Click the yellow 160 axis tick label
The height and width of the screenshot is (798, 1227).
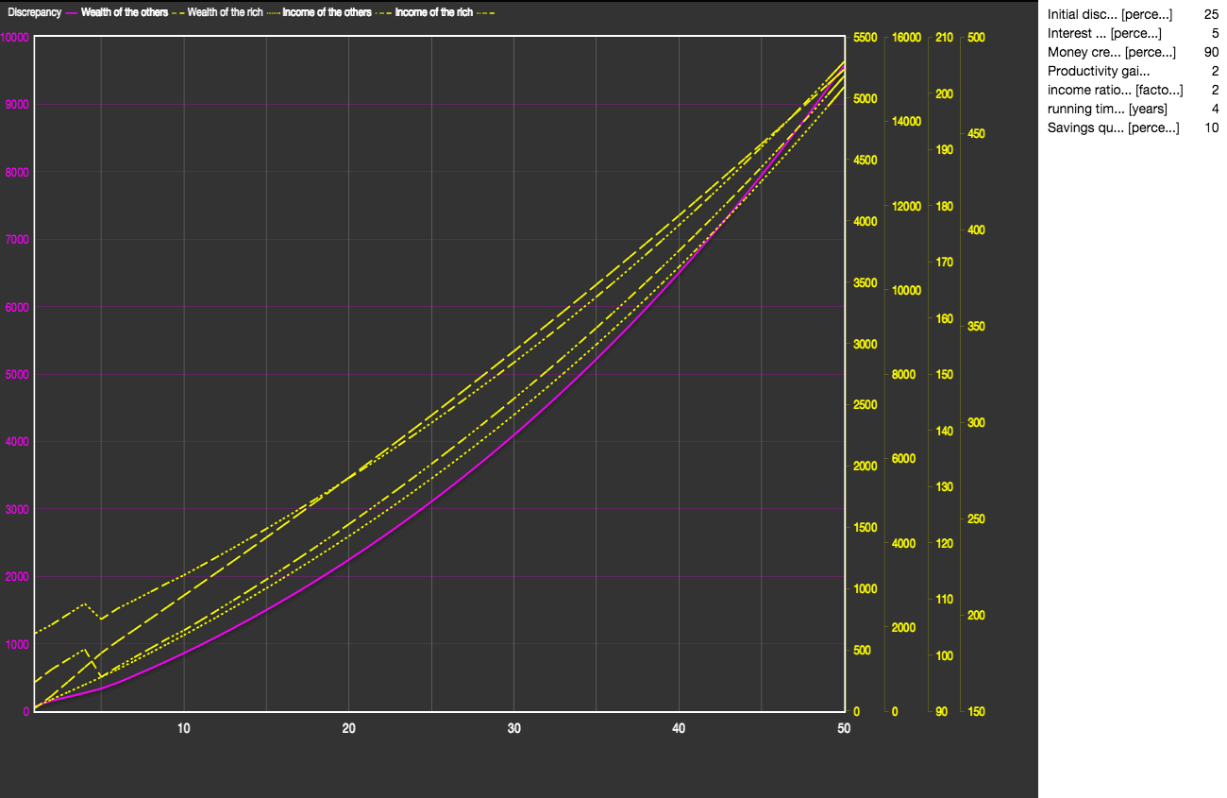(944, 319)
